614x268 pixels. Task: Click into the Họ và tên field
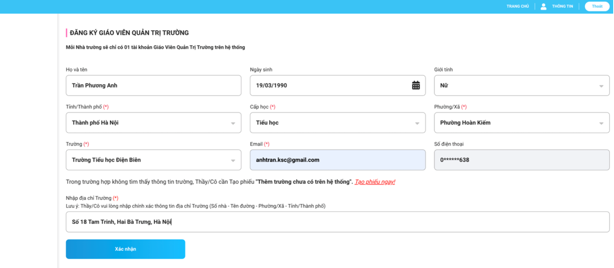(x=153, y=85)
